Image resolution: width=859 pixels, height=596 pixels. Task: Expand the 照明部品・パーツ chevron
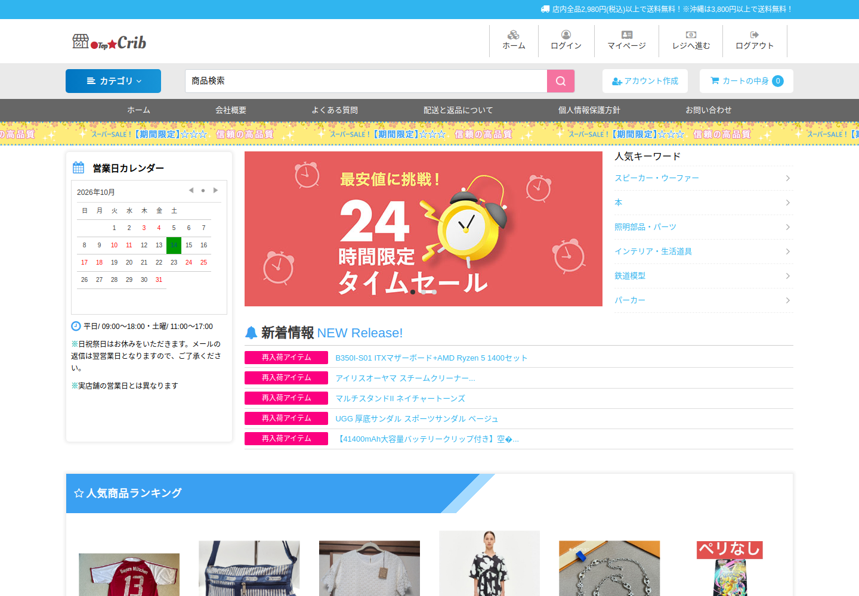[x=787, y=227]
